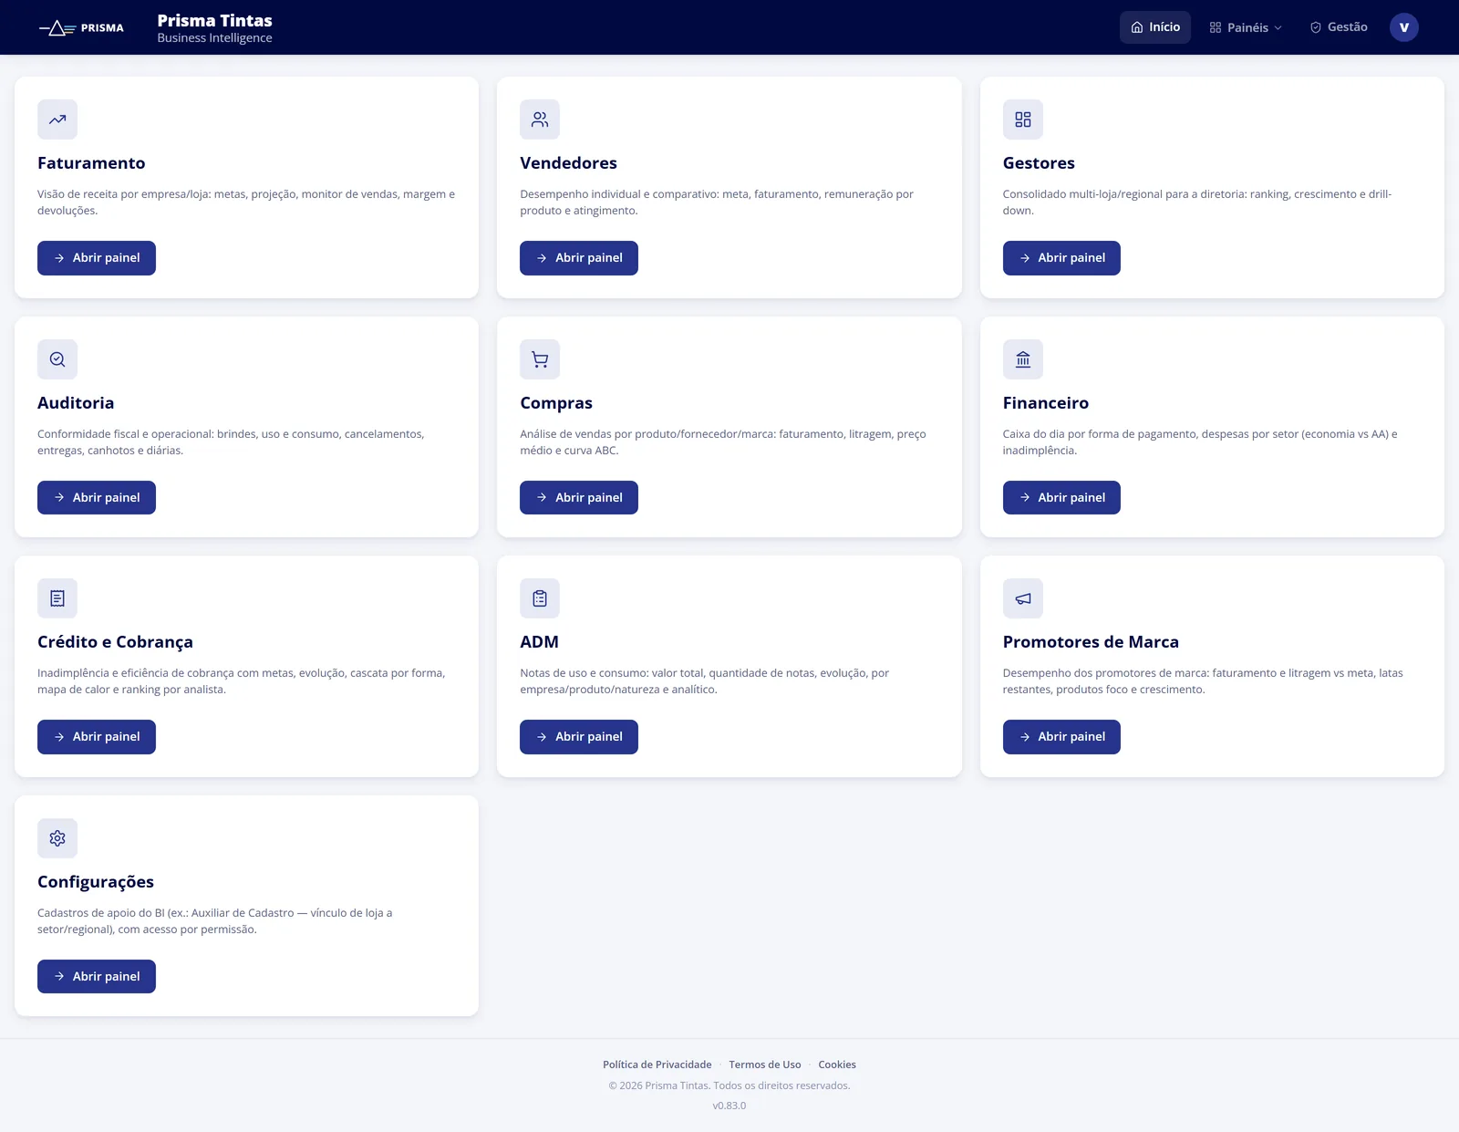1459x1132 pixels.
Task: Expand the Painéis dropdown menu
Action: pos(1246,27)
